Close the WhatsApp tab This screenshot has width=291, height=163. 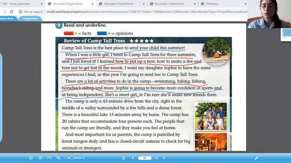[x=246, y=4]
